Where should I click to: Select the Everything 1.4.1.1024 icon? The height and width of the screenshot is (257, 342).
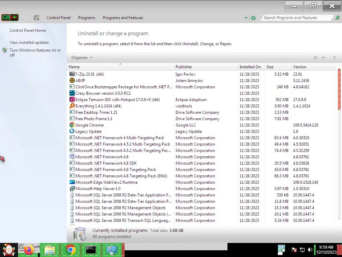click(72, 106)
